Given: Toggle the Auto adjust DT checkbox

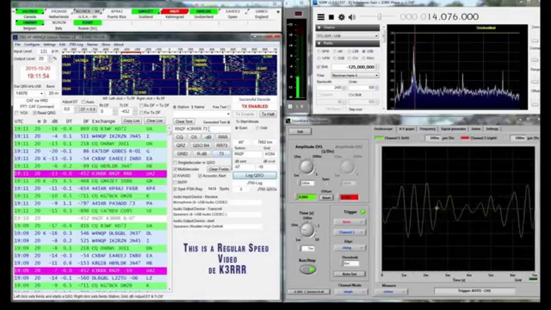Looking at the screenshot, I should pyautogui.click(x=83, y=102).
